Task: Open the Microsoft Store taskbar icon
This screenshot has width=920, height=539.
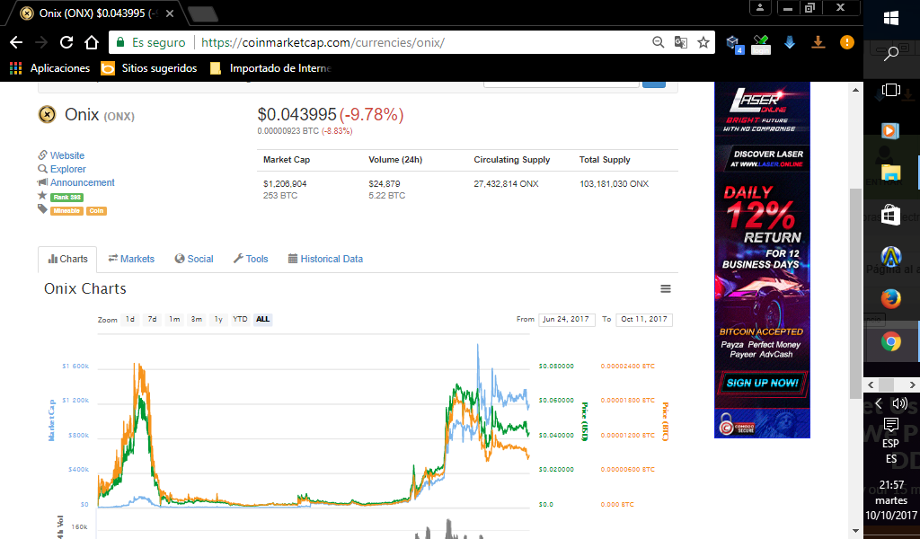Action: [891, 215]
